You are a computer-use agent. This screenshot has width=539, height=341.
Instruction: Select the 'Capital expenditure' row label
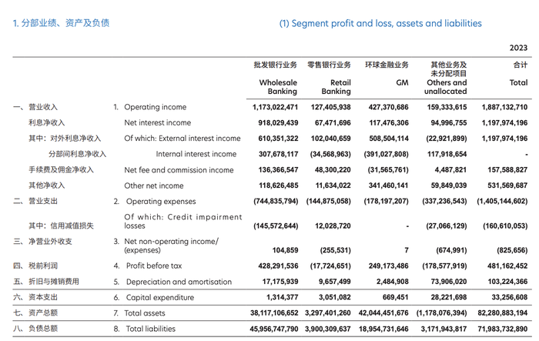pos(159,297)
